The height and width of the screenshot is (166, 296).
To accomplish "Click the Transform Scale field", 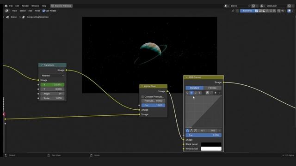I will 52,98.
